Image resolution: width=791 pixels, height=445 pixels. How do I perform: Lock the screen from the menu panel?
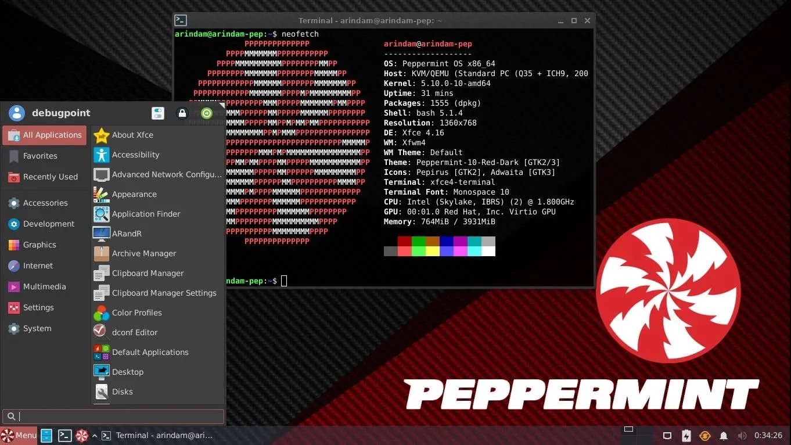point(182,113)
